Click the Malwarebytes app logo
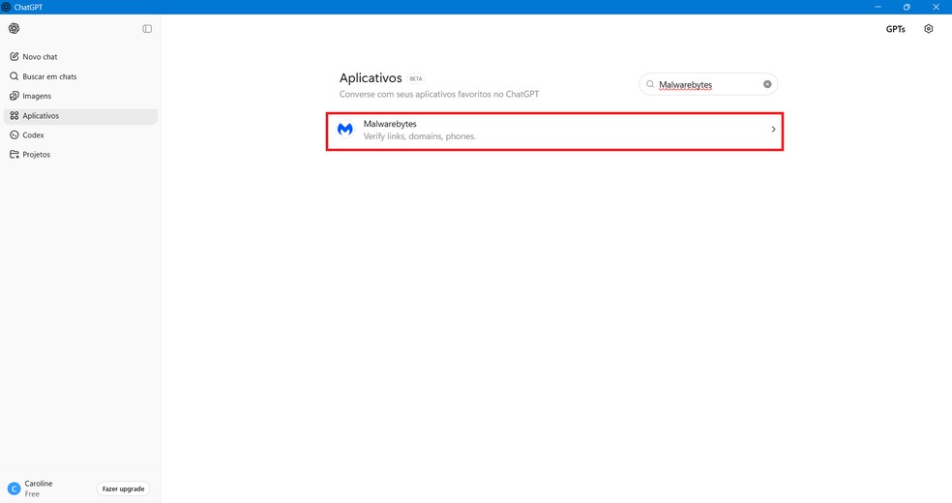952x503 pixels. coord(344,130)
